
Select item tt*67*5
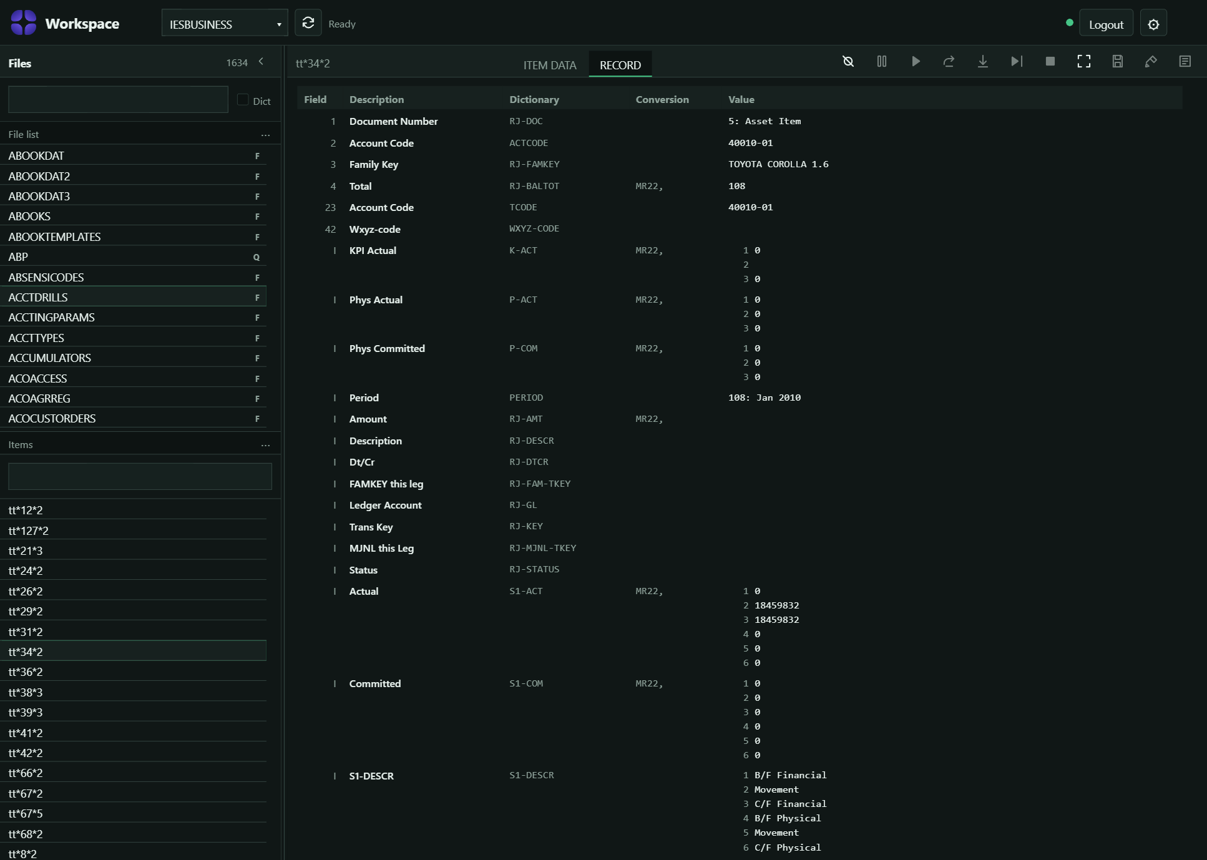134,813
